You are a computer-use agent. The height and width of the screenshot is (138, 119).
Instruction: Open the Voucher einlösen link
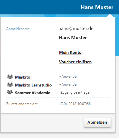click(x=75, y=62)
